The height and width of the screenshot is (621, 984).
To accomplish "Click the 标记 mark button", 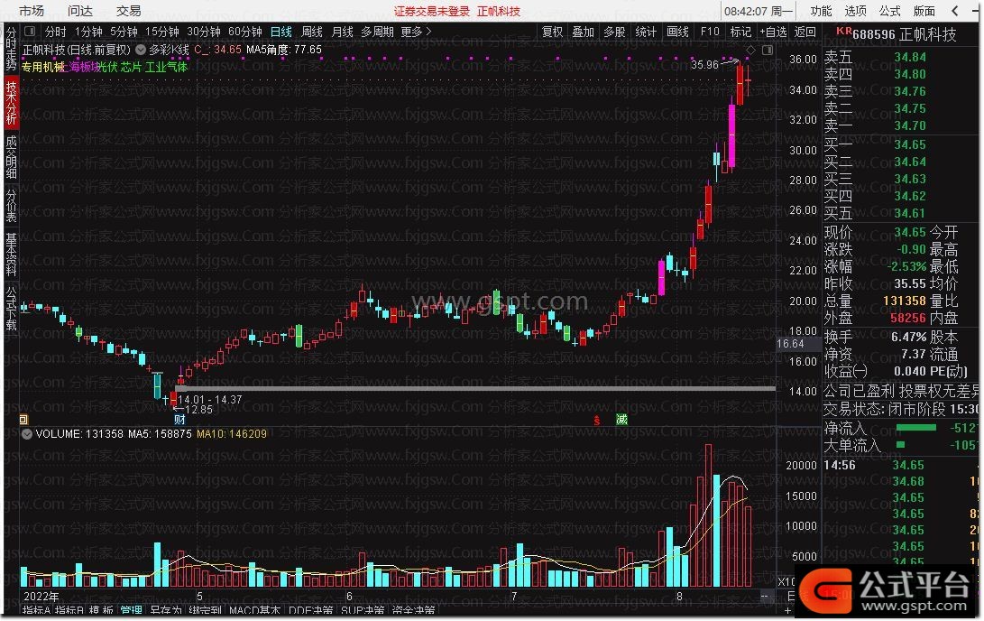I will [740, 32].
